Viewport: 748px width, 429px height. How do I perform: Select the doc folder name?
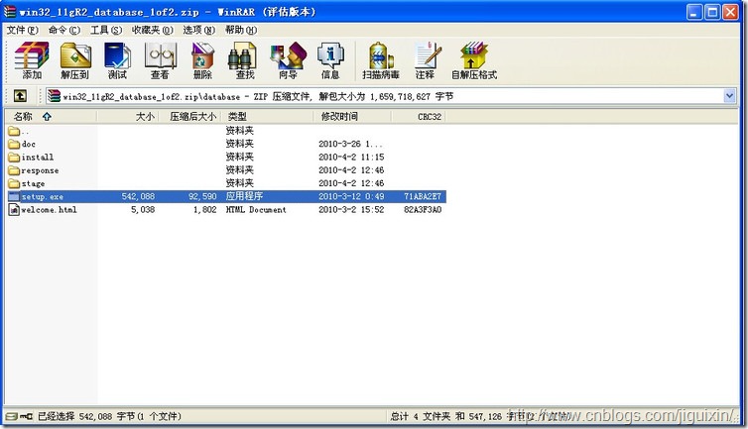(x=28, y=144)
